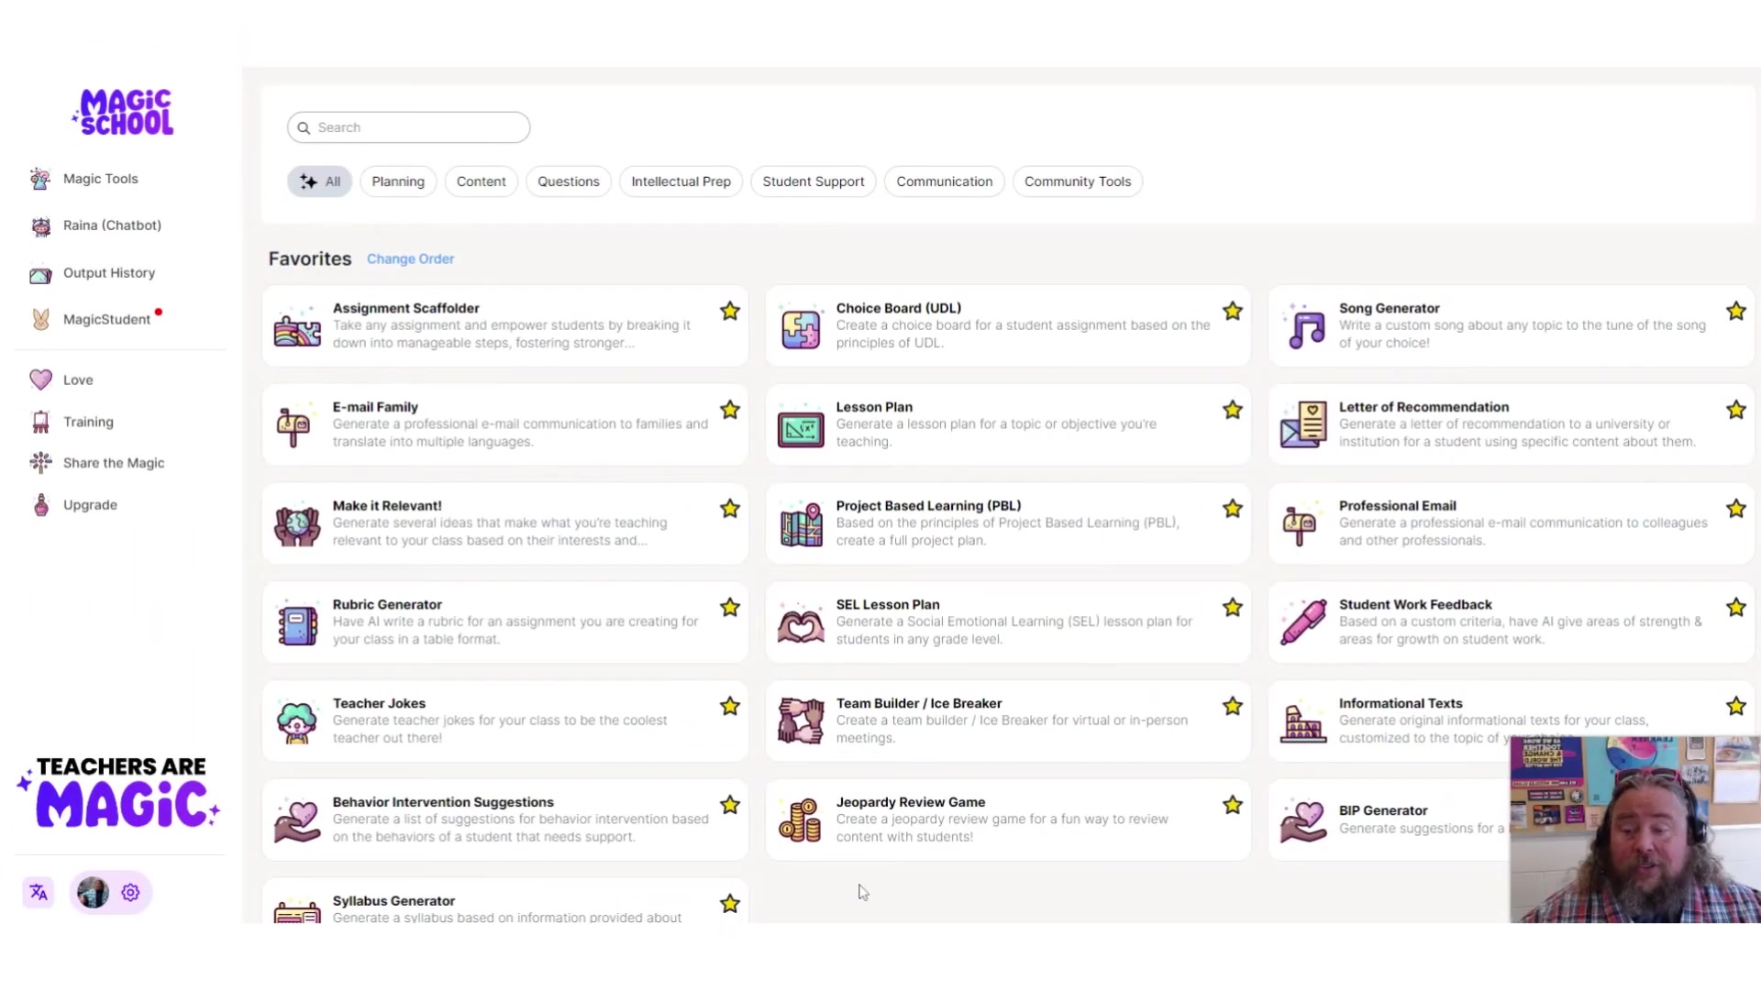
Task: Open the Make it Relevant! globe icon
Action: [297, 525]
